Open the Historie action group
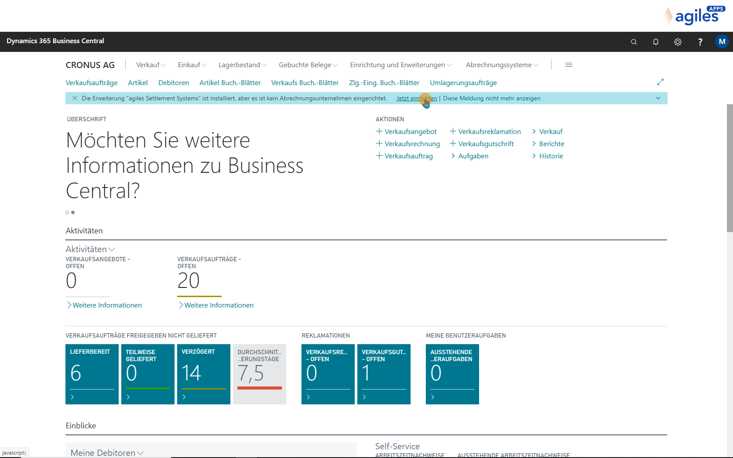This screenshot has height=458, width=733. 548,156
